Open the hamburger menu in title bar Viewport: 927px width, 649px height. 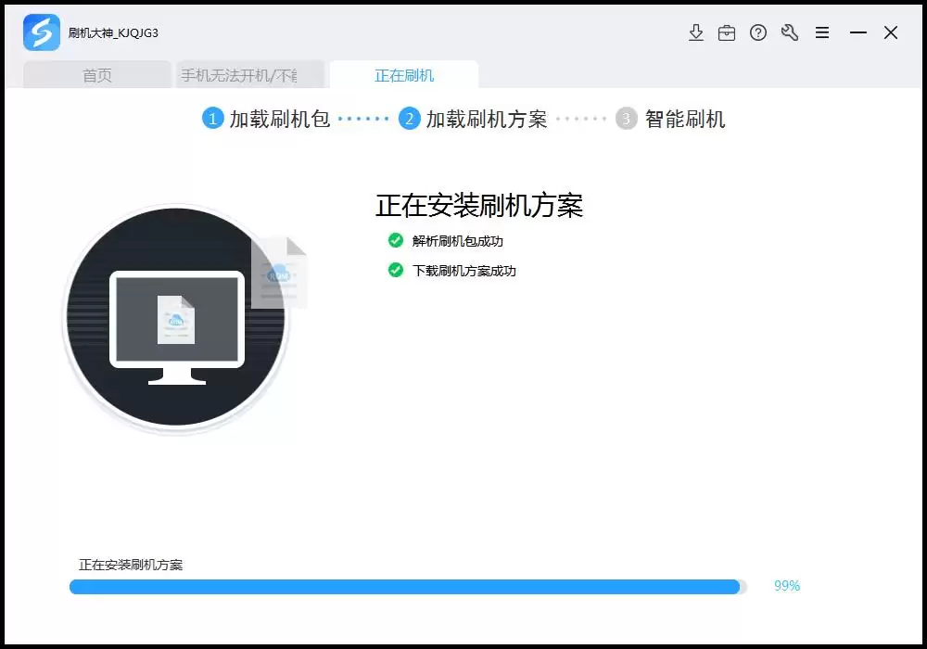(x=821, y=32)
